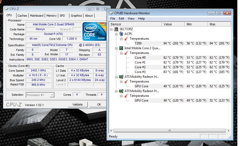Click the Sensor column header
Viewport: 240px width, 146px height.
135,24
